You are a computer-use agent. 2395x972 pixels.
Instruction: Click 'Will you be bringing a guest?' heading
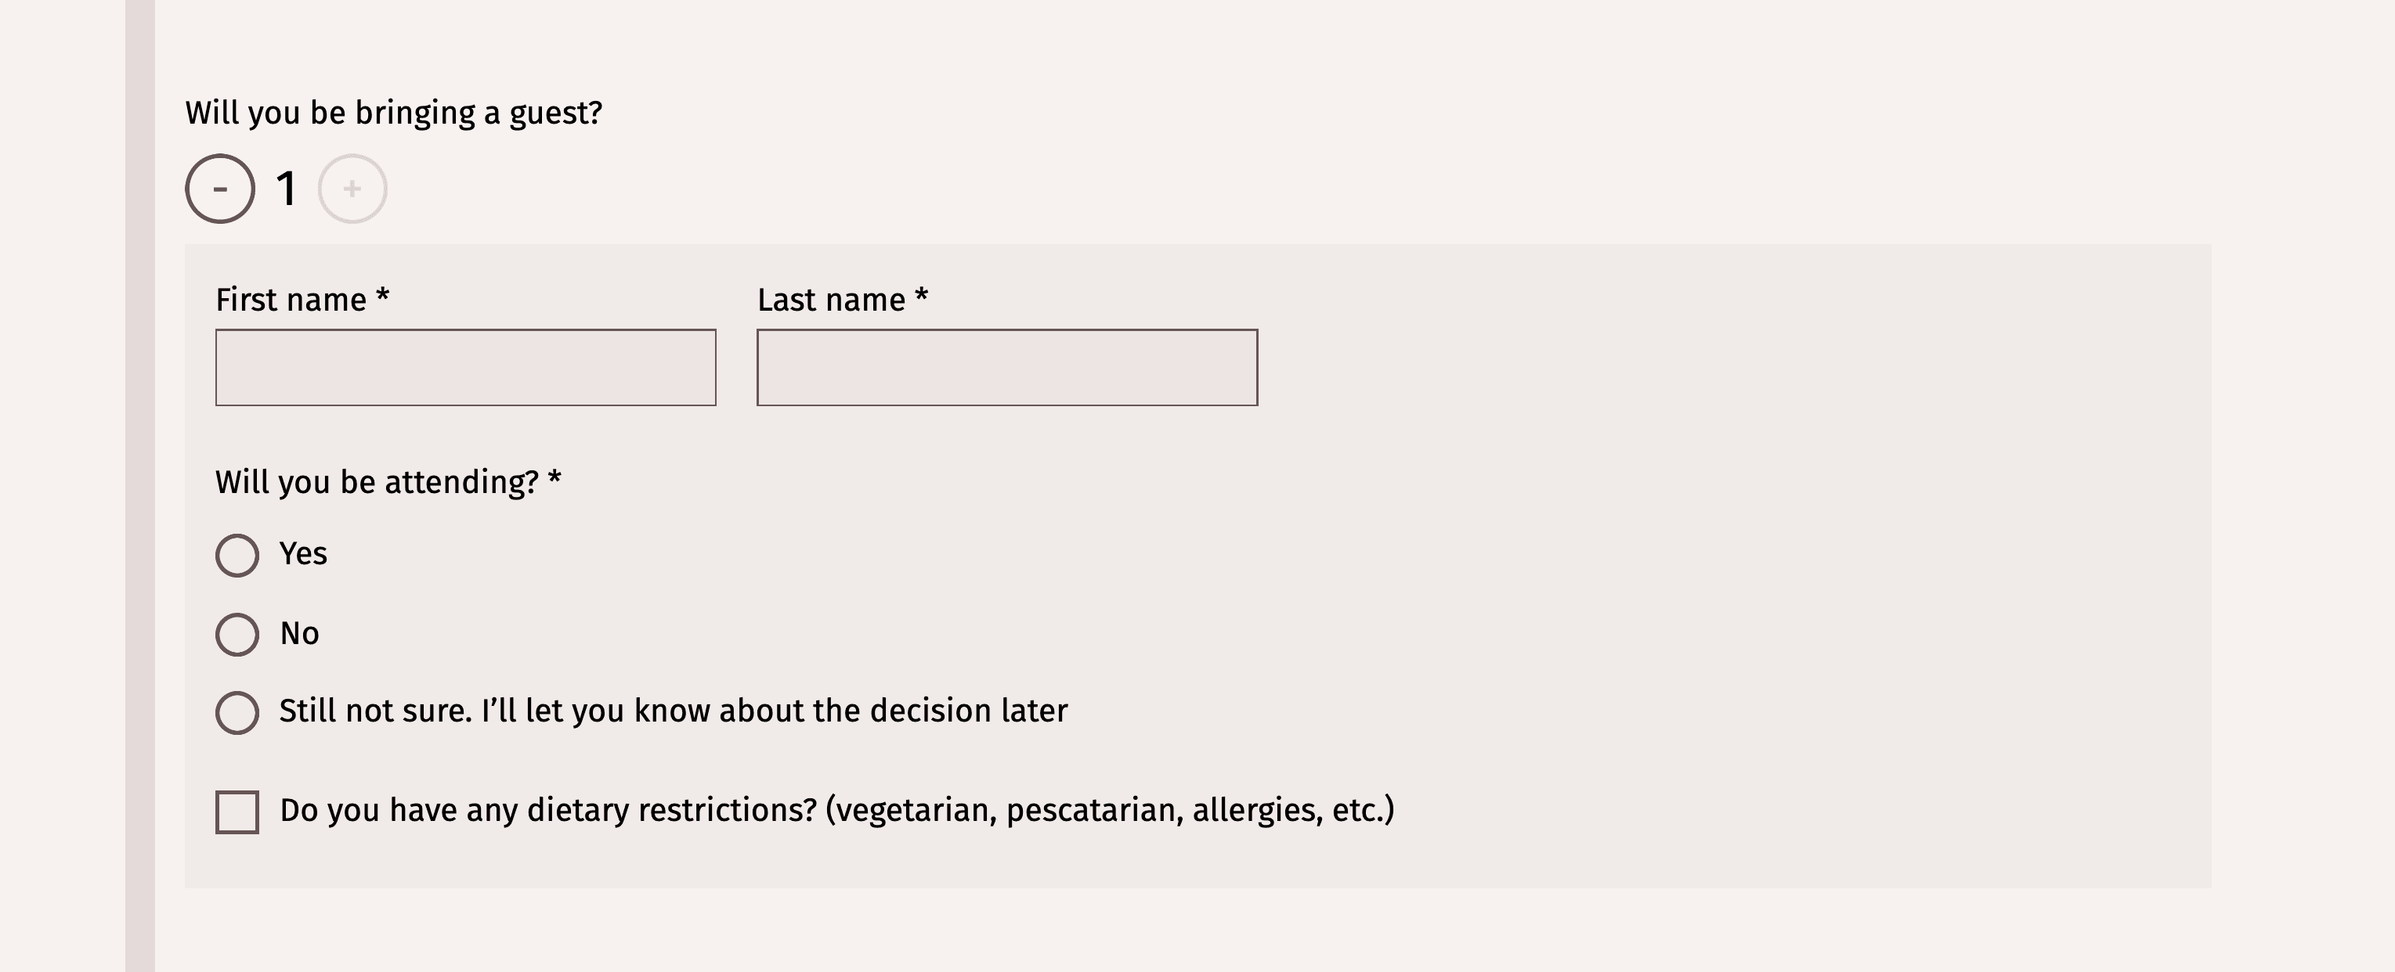393,113
